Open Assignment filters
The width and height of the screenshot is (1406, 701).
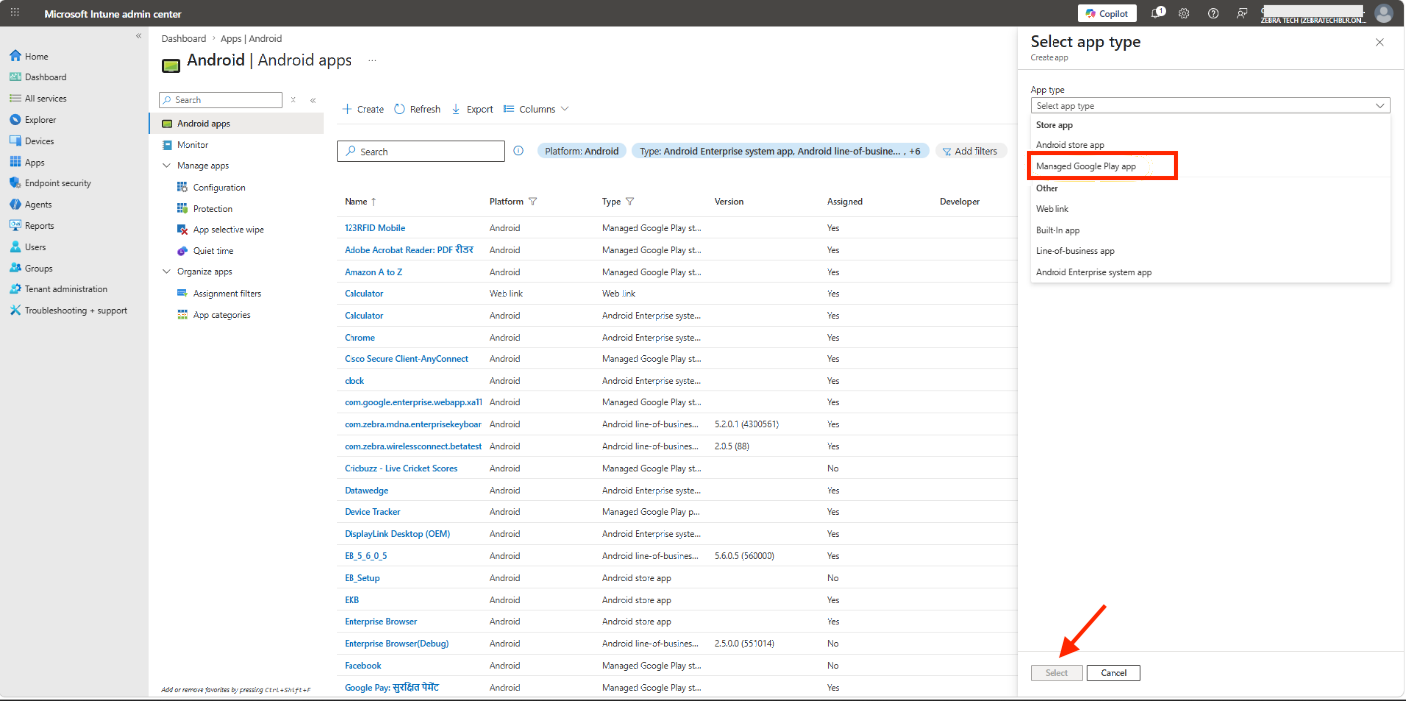227,294
